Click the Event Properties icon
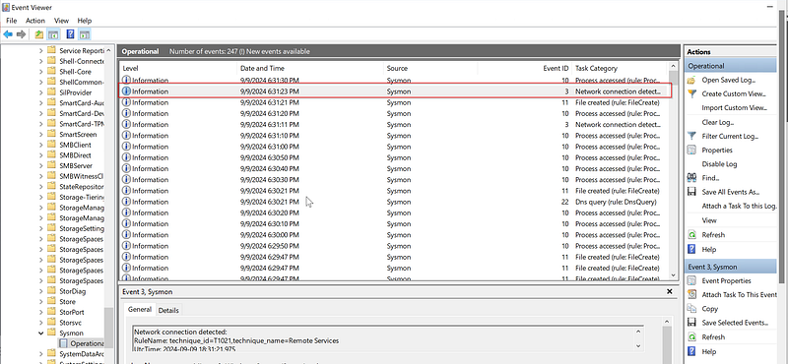Screen dimensions: 788x364 (692, 280)
